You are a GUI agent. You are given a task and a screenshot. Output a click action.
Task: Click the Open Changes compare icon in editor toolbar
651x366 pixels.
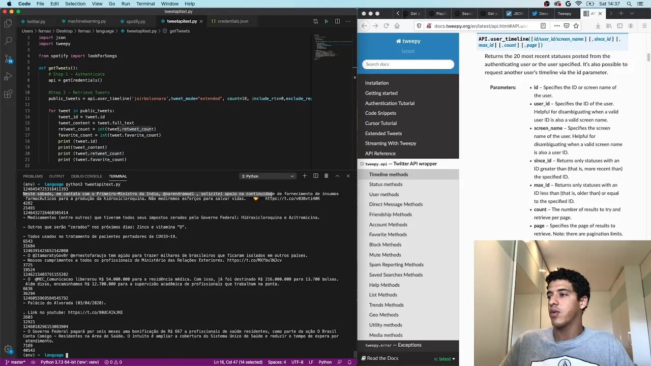[x=315, y=21]
